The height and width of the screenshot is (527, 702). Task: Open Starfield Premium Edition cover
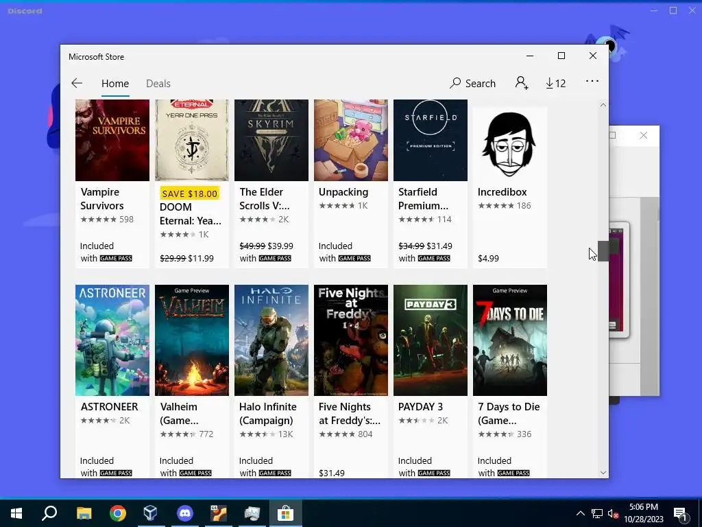coord(431,140)
